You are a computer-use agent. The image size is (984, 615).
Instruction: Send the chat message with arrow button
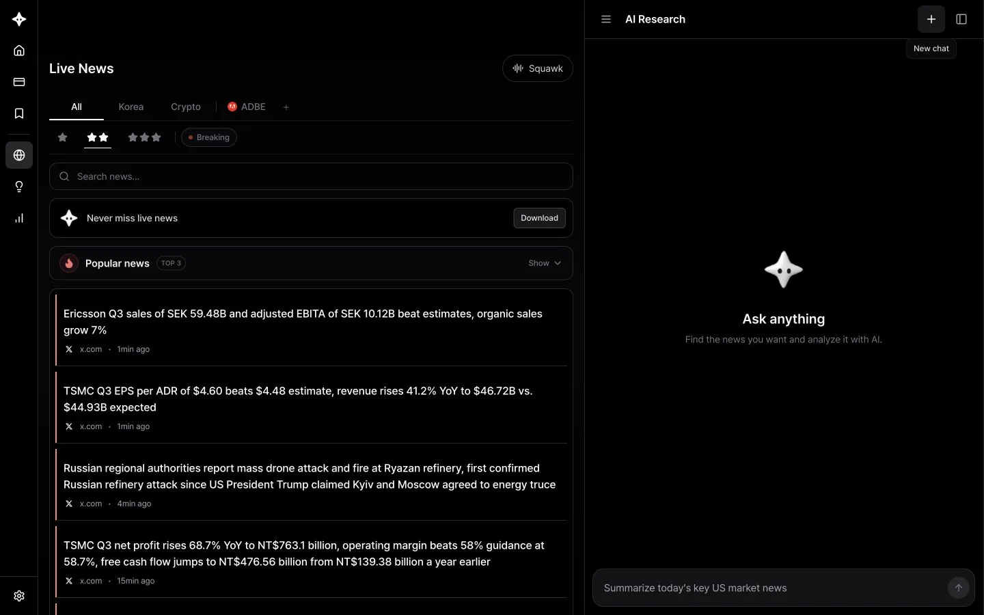(x=959, y=588)
